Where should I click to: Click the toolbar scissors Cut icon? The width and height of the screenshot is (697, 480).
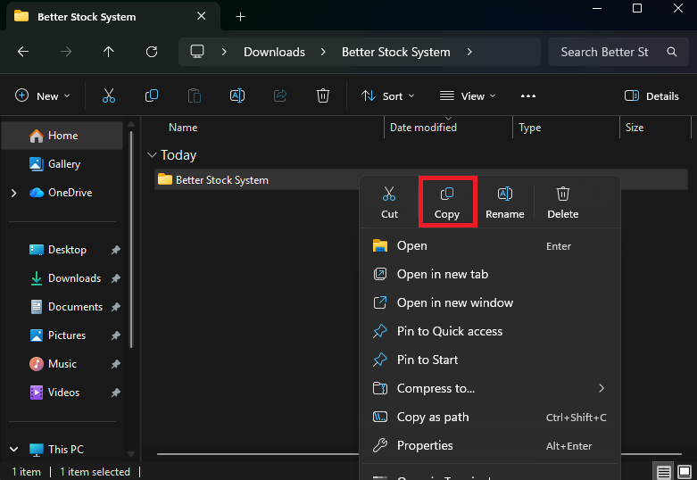click(x=109, y=96)
